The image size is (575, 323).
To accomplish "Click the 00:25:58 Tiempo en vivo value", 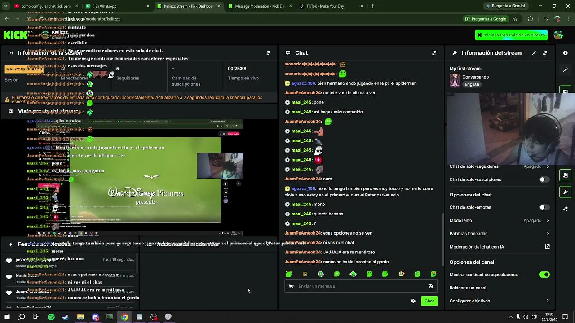I will [x=237, y=69].
